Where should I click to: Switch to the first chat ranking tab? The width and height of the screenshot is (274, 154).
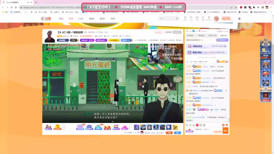point(190,36)
